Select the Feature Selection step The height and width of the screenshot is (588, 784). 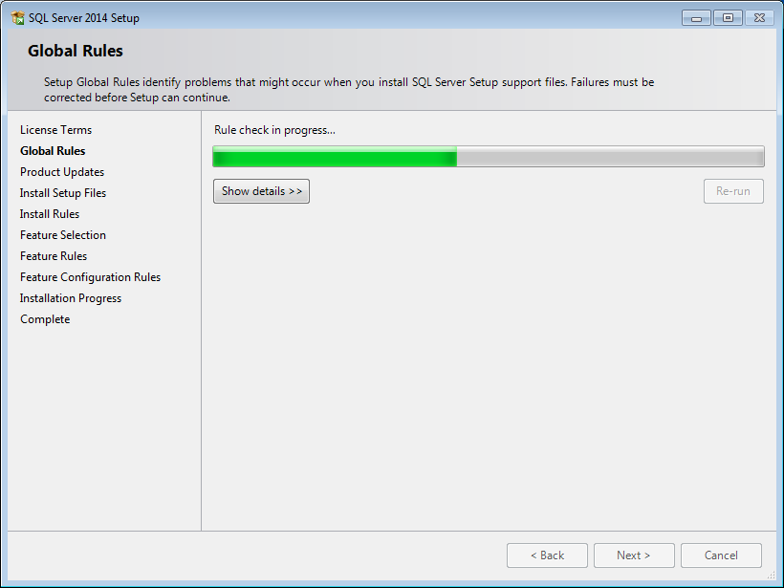[x=63, y=235]
